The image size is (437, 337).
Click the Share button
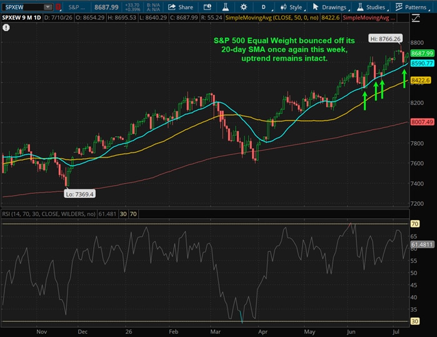point(181,8)
